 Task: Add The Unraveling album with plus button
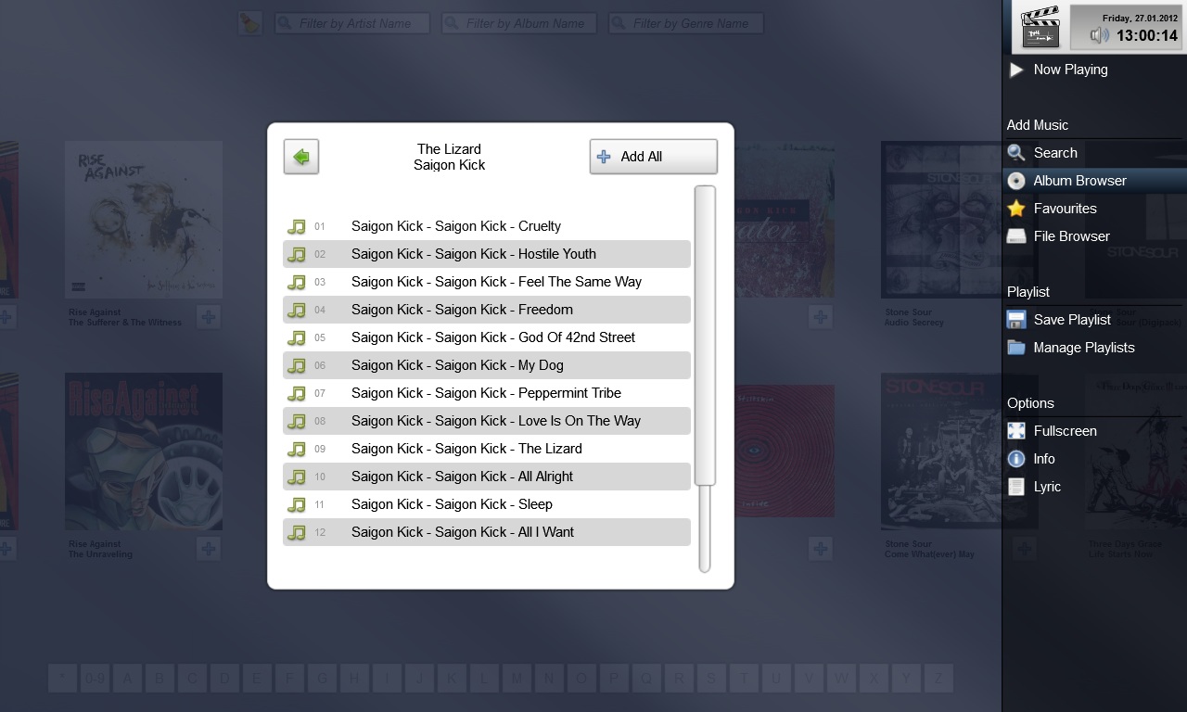(209, 549)
